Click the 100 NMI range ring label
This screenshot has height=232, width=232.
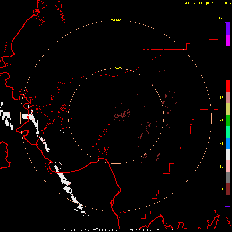[116, 20]
